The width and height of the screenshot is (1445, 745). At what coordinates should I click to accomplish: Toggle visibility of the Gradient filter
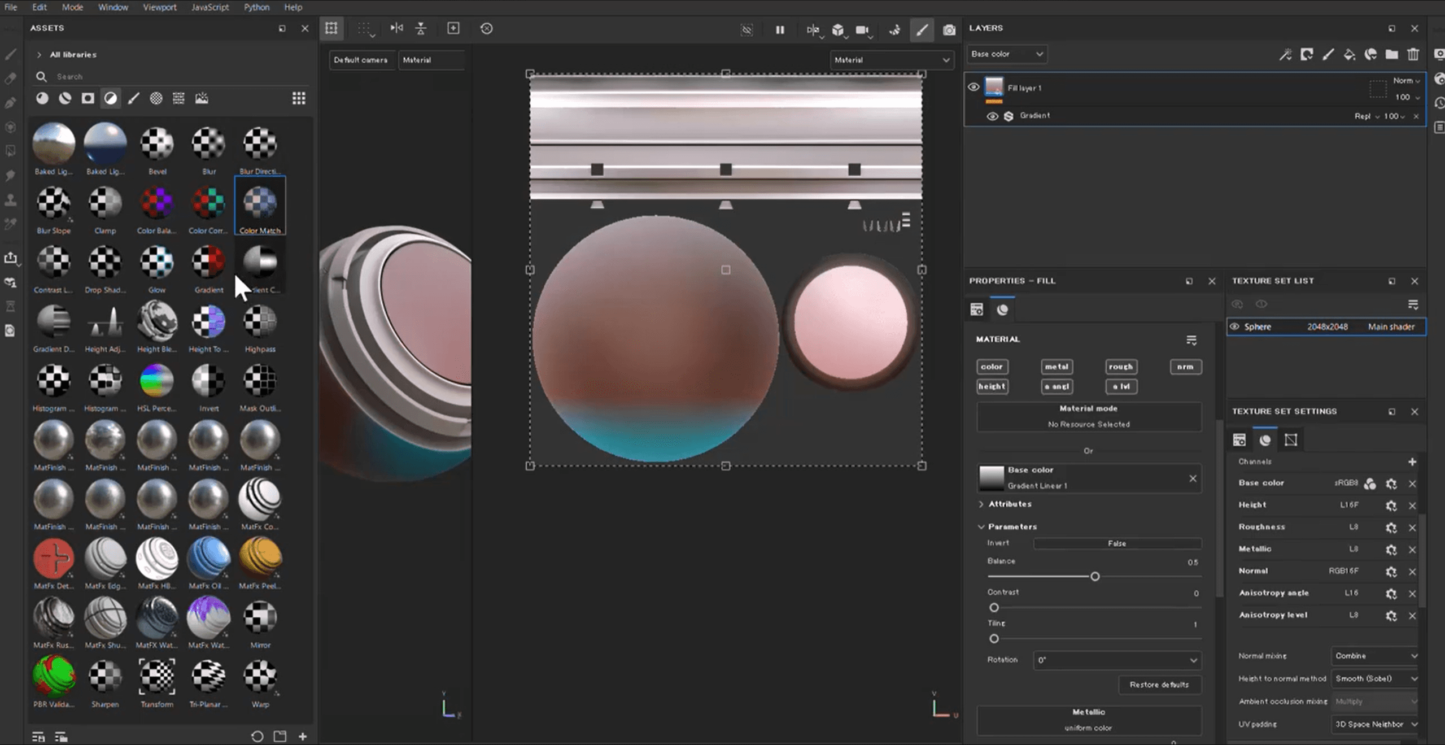(992, 116)
